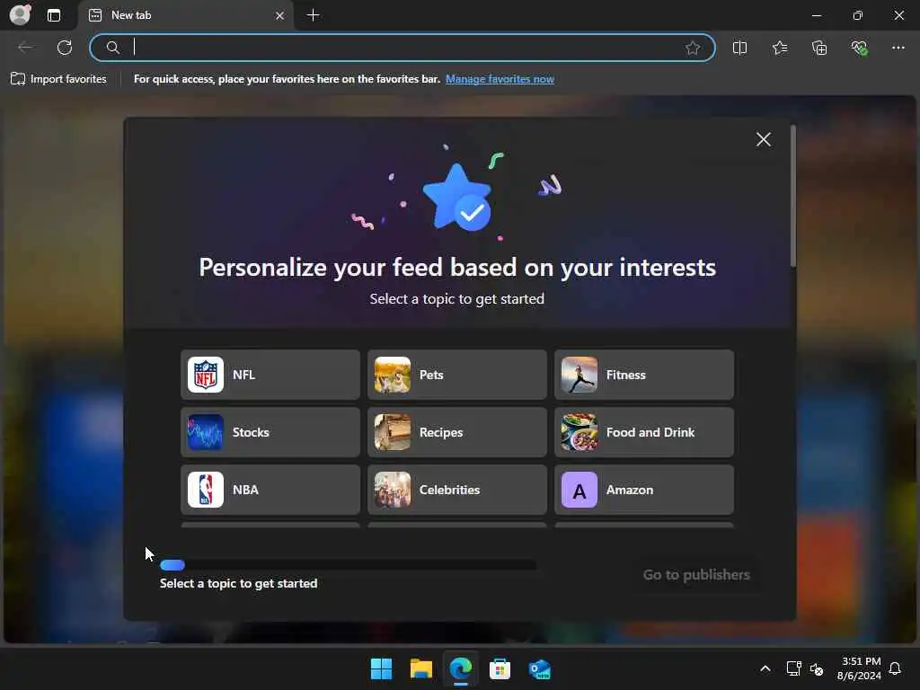The width and height of the screenshot is (920, 690).
Task: Open Manage favorites now link
Action: coord(500,79)
